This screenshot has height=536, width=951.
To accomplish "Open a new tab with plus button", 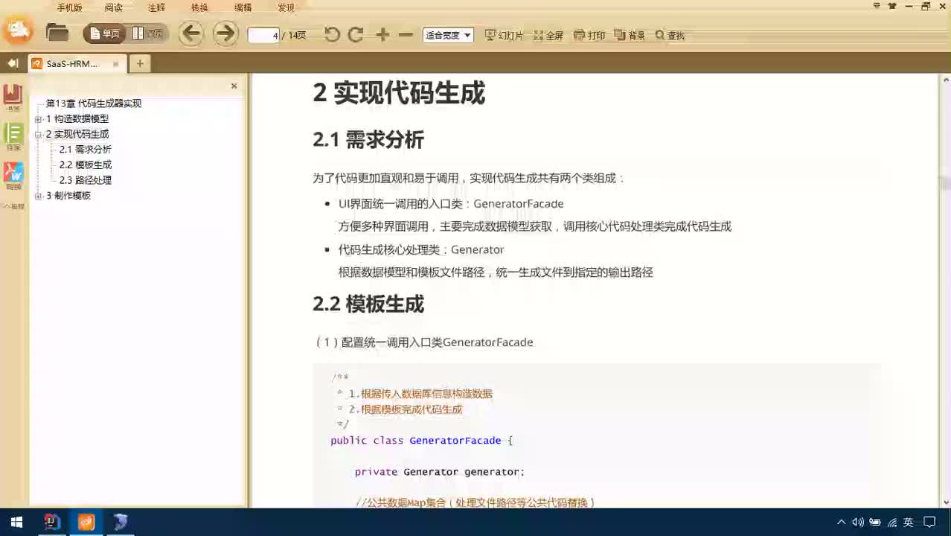I will coord(140,64).
